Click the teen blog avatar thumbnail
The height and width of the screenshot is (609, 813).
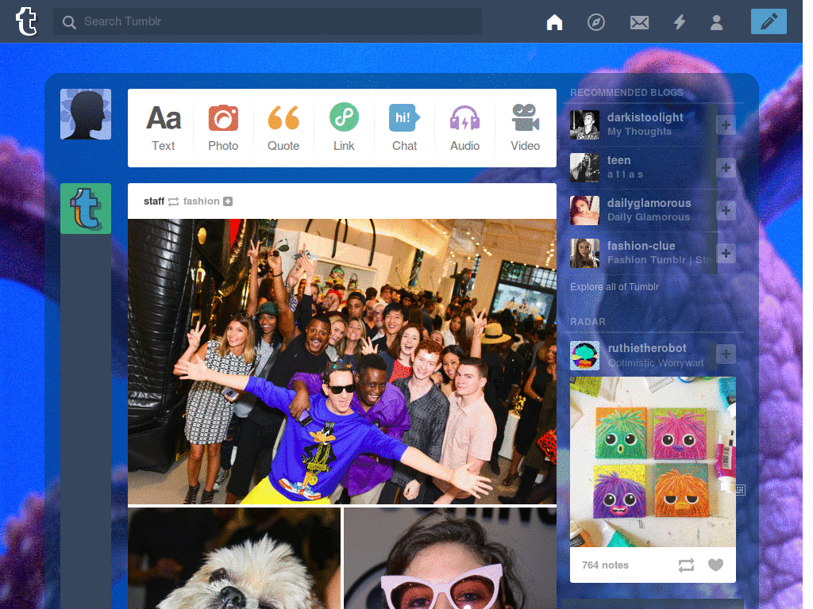coord(585,168)
